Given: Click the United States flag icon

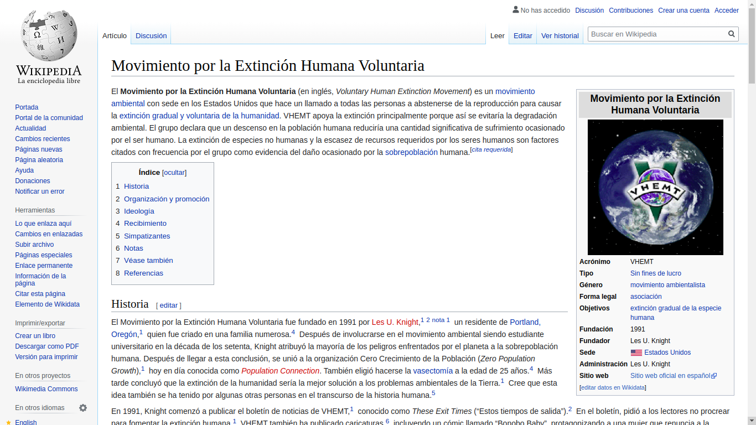Looking at the screenshot, I should coord(636,353).
